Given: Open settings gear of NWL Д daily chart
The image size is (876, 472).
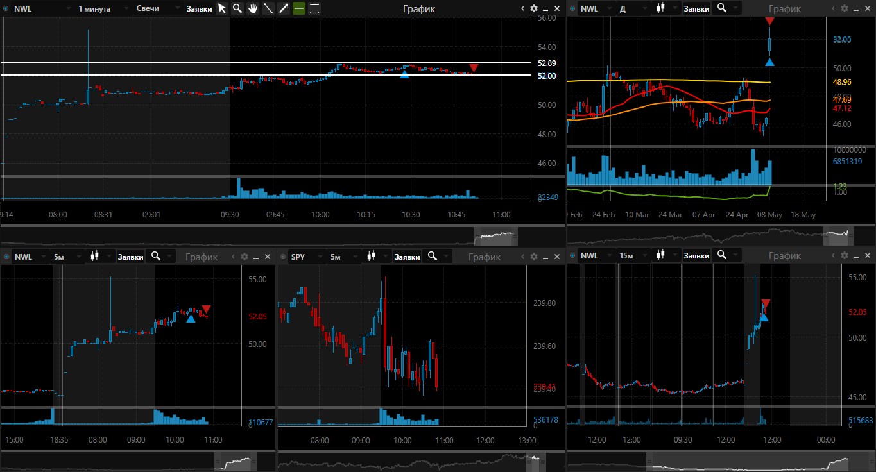Looking at the screenshot, I should [x=844, y=8].
